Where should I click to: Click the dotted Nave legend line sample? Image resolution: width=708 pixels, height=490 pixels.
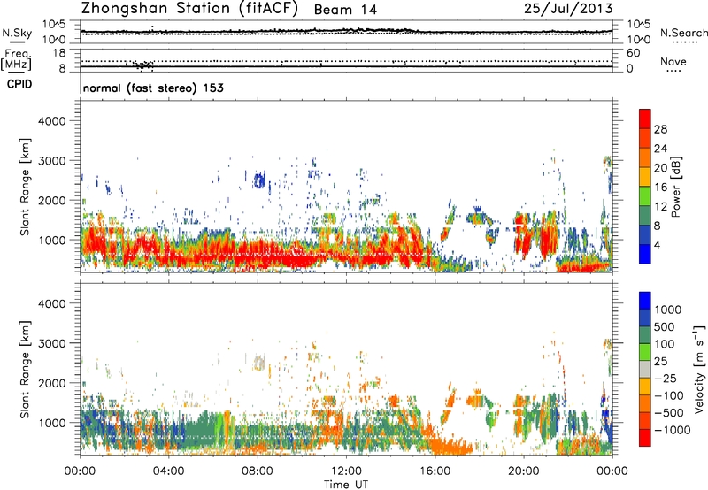click(x=673, y=72)
